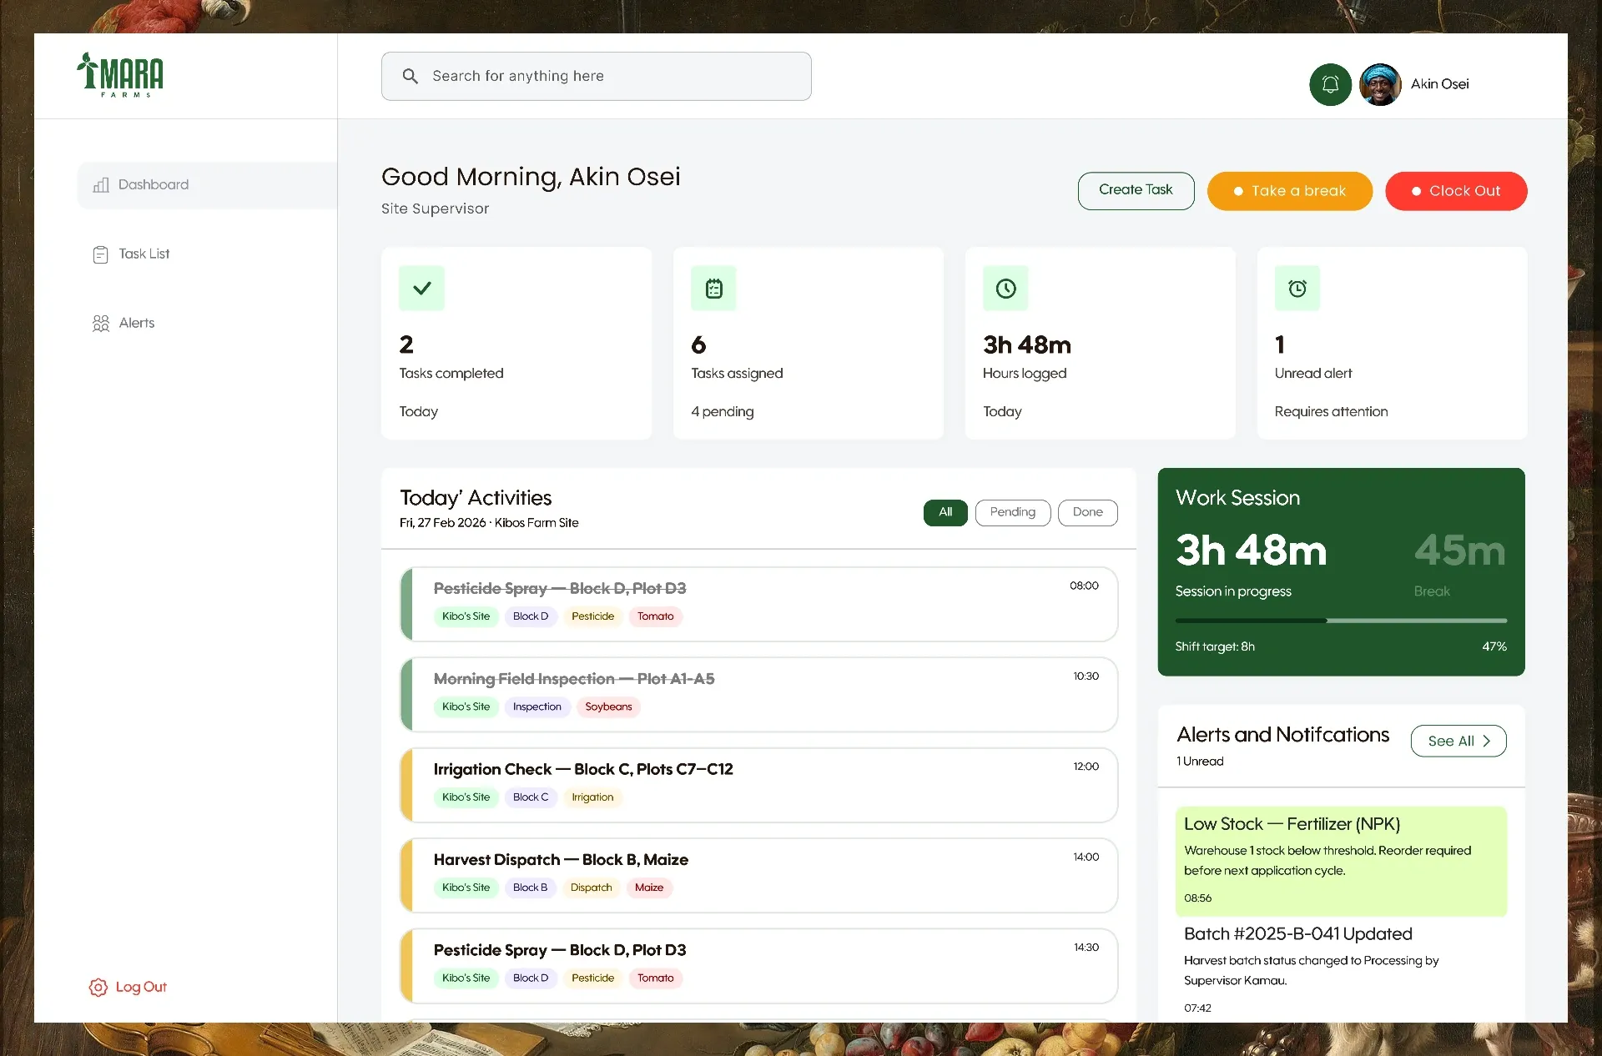Viewport: 1602px width, 1056px height.
Task: Click the shift progress bar in Work Session
Action: pos(1341,621)
